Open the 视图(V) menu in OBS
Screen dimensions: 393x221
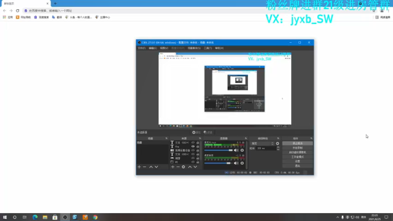pyautogui.click(x=164, y=48)
